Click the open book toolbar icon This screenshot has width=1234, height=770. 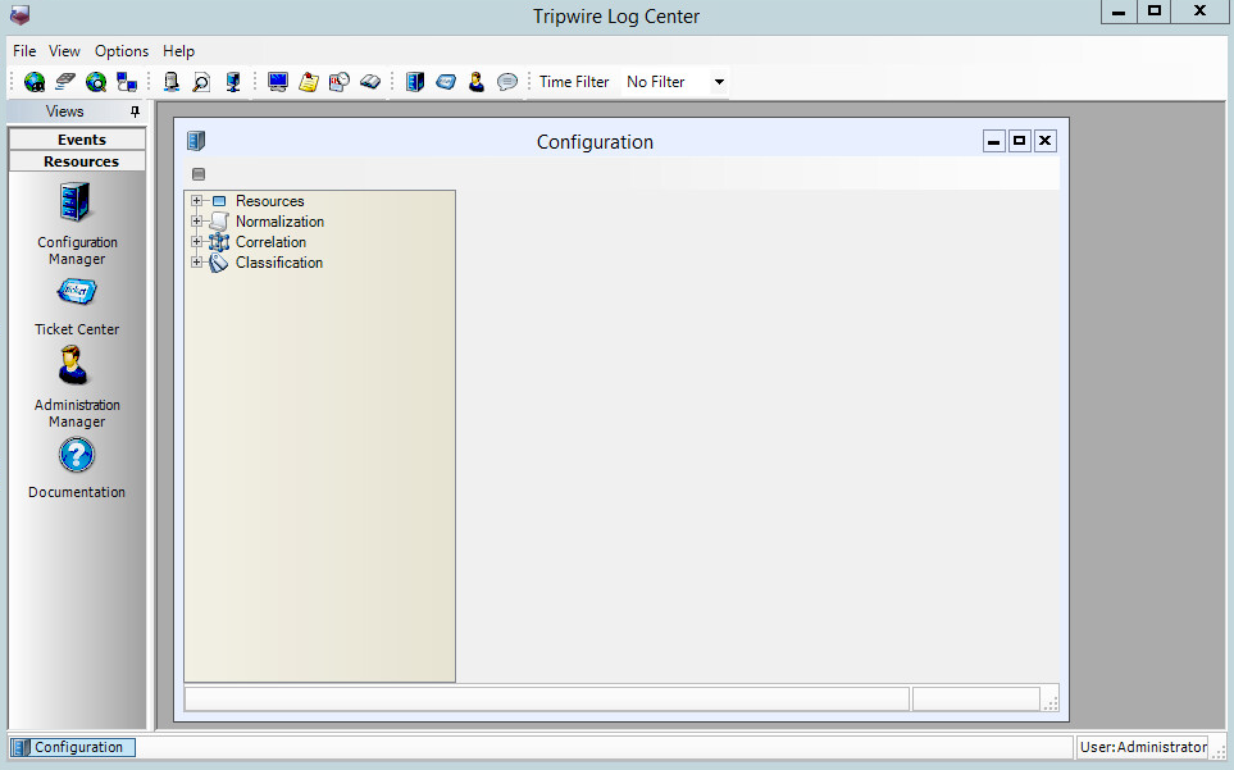pos(370,82)
